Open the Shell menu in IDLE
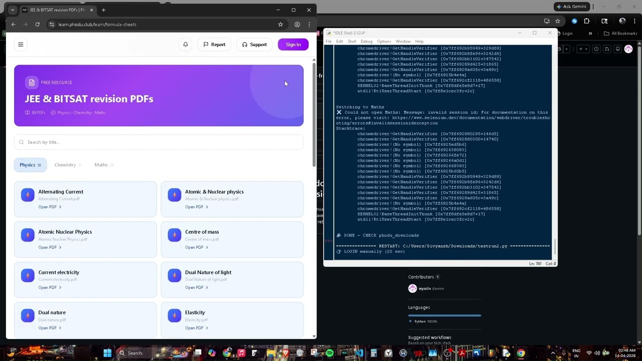The width and height of the screenshot is (642, 361). [x=352, y=42]
